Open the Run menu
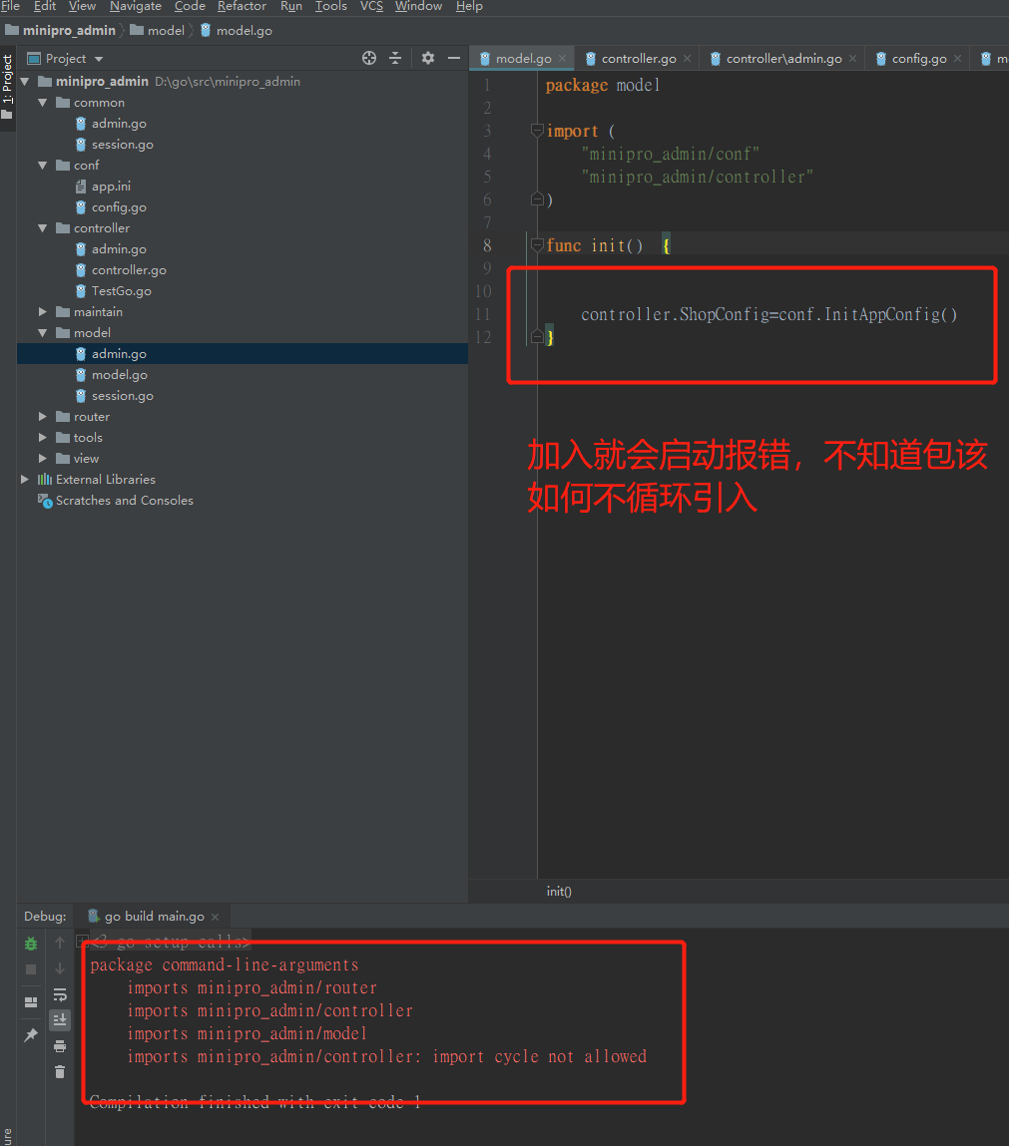 [291, 7]
